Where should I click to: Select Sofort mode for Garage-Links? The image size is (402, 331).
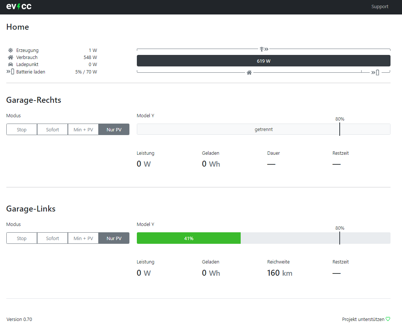pyautogui.click(x=53, y=238)
